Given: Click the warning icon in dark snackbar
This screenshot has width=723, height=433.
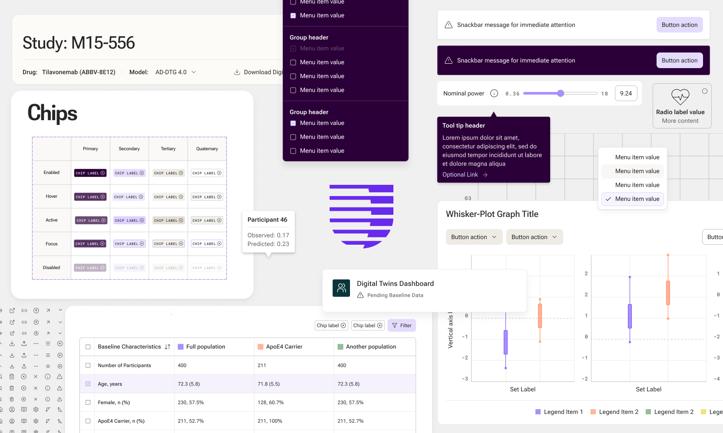Looking at the screenshot, I should pyautogui.click(x=449, y=60).
